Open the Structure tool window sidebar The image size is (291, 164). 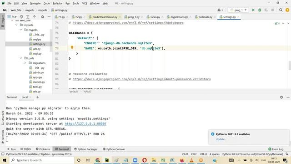tap(3, 118)
